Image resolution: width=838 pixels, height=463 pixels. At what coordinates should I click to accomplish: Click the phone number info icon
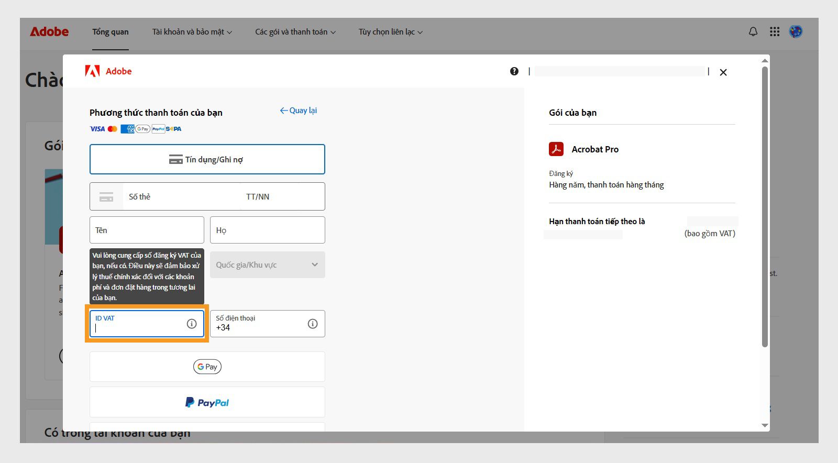[x=313, y=324]
